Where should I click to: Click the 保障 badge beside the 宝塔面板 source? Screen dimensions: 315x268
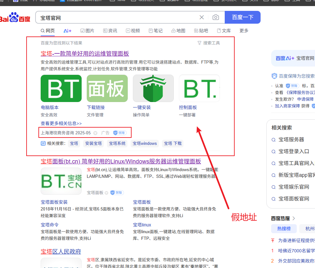click(117, 193)
